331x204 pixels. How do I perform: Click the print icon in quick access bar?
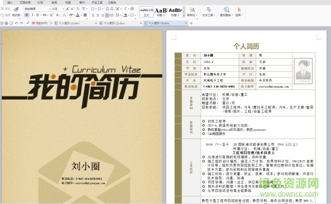[x=6, y=23]
